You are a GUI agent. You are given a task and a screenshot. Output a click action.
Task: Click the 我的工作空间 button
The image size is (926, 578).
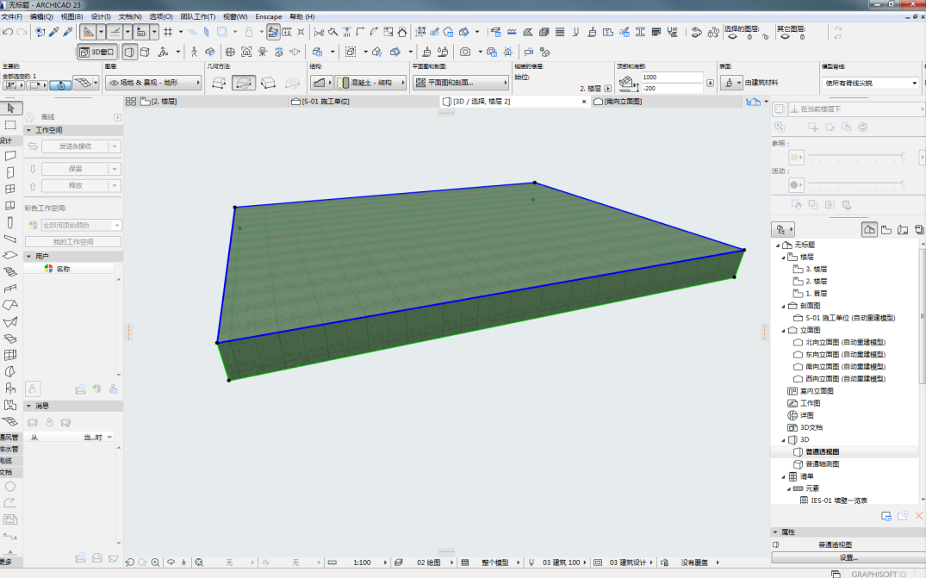point(73,241)
